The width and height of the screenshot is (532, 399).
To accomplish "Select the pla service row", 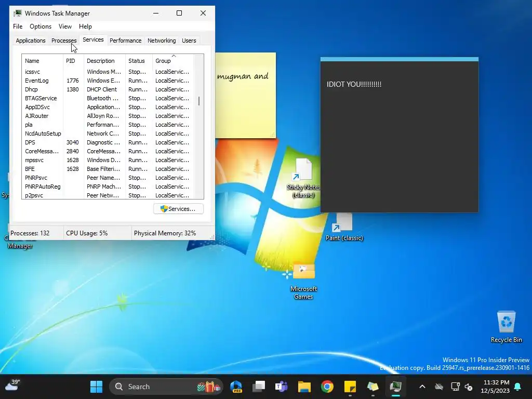I will point(108,125).
